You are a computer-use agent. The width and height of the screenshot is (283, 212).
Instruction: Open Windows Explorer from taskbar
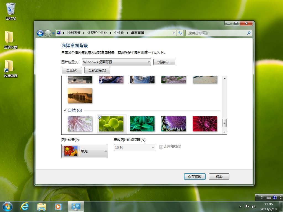(41, 206)
